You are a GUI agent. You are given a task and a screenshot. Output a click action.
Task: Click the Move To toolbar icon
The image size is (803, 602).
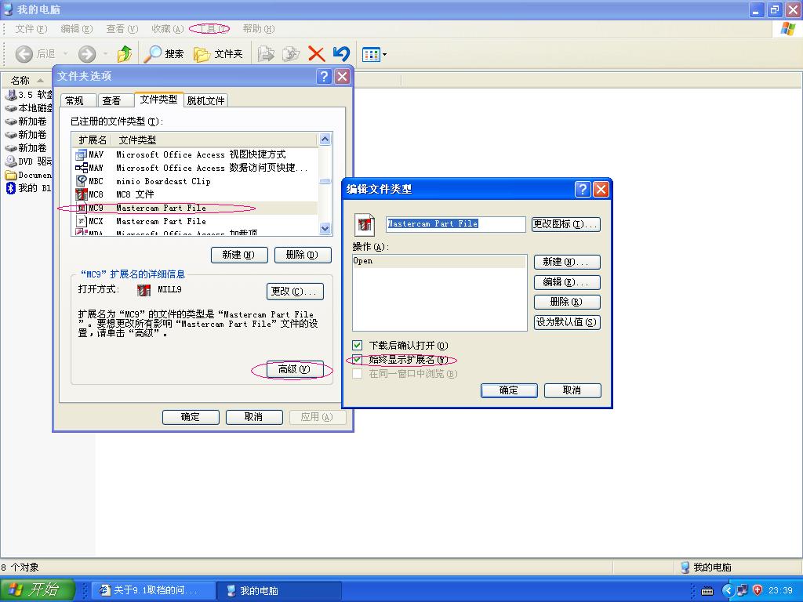[266, 54]
